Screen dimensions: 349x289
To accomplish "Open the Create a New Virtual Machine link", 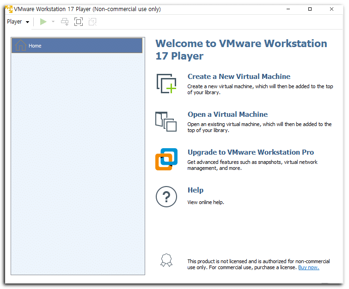I will [x=239, y=77].
